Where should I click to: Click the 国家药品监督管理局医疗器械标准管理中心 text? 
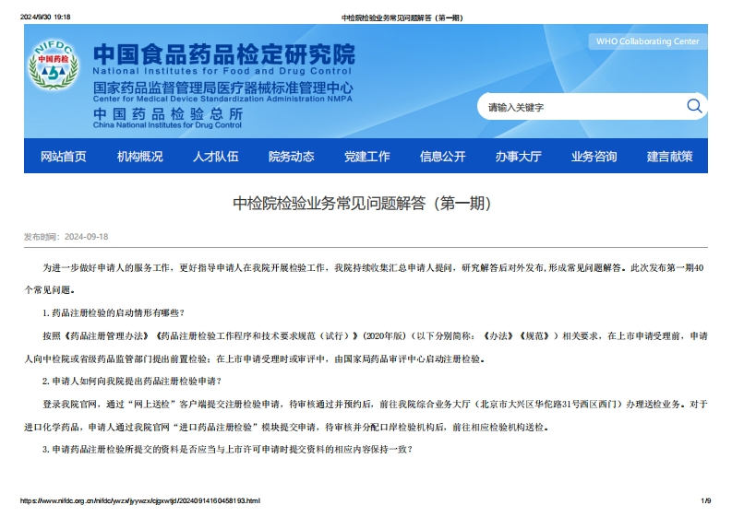[223, 88]
